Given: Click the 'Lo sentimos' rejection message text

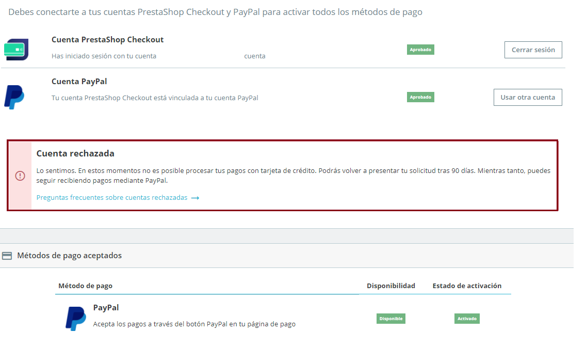Looking at the screenshot, I should [294, 176].
